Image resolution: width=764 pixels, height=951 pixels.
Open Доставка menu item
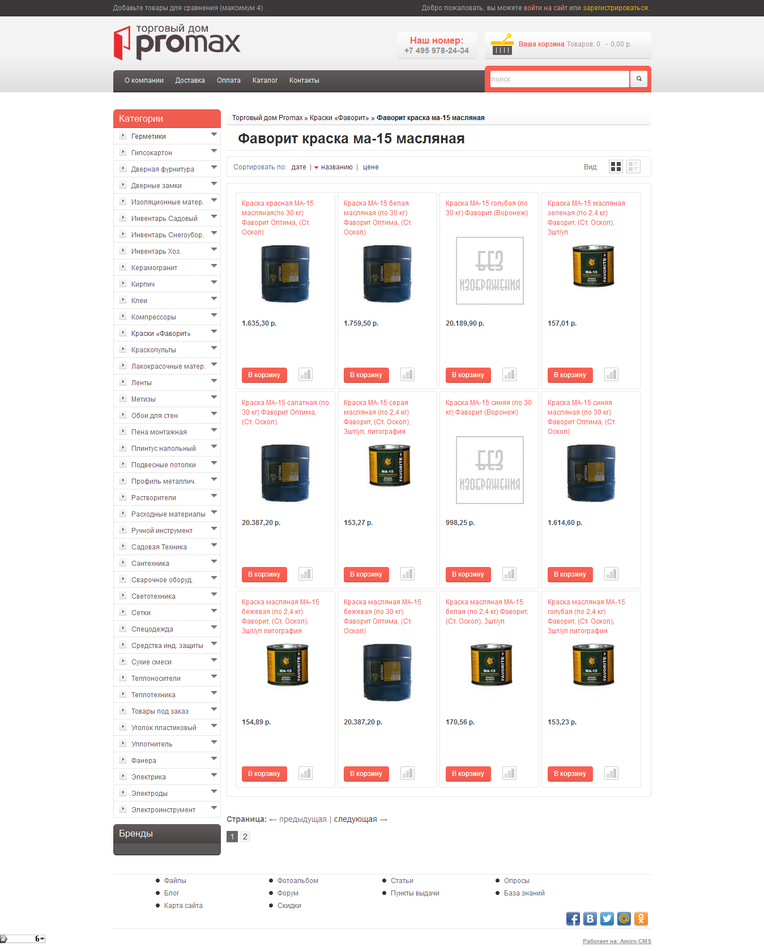(x=190, y=80)
